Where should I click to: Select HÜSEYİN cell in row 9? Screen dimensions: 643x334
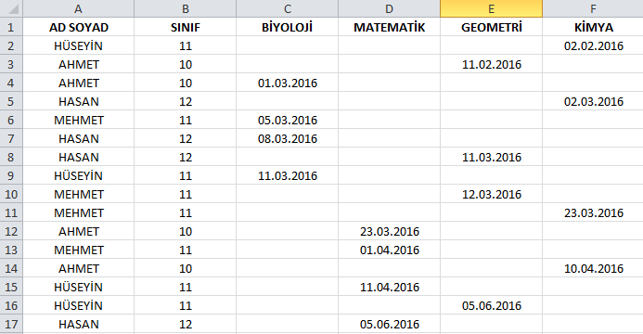[x=78, y=175]
